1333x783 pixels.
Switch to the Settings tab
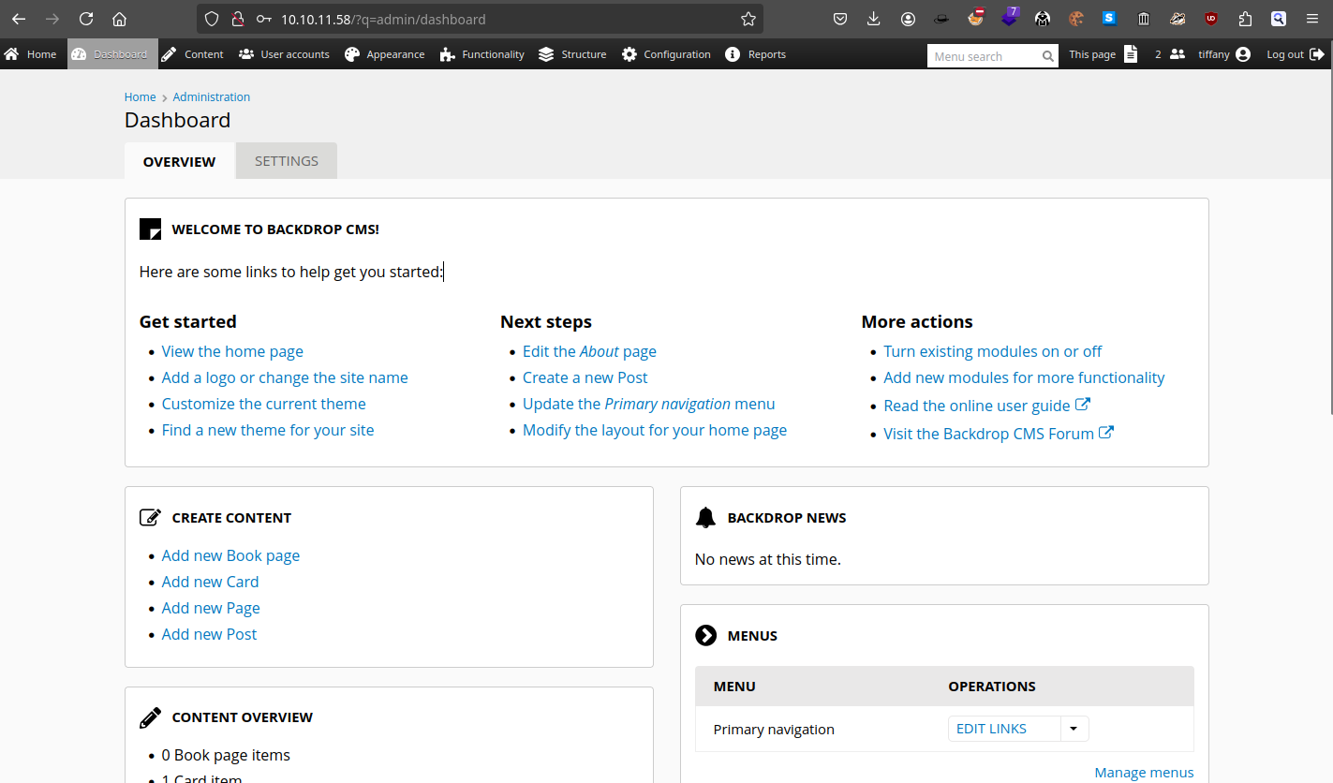click(287, 161)
